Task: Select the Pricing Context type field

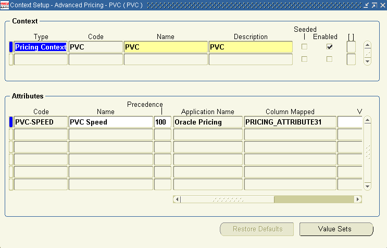Action: click(x=41, y=47)
